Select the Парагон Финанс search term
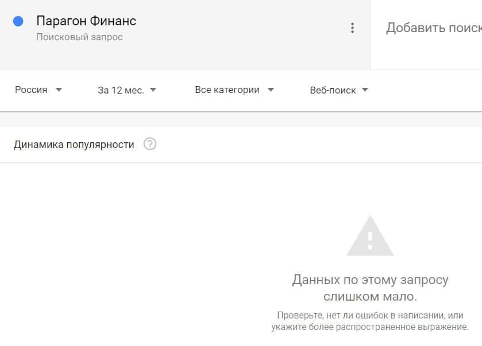 (86, 21)
